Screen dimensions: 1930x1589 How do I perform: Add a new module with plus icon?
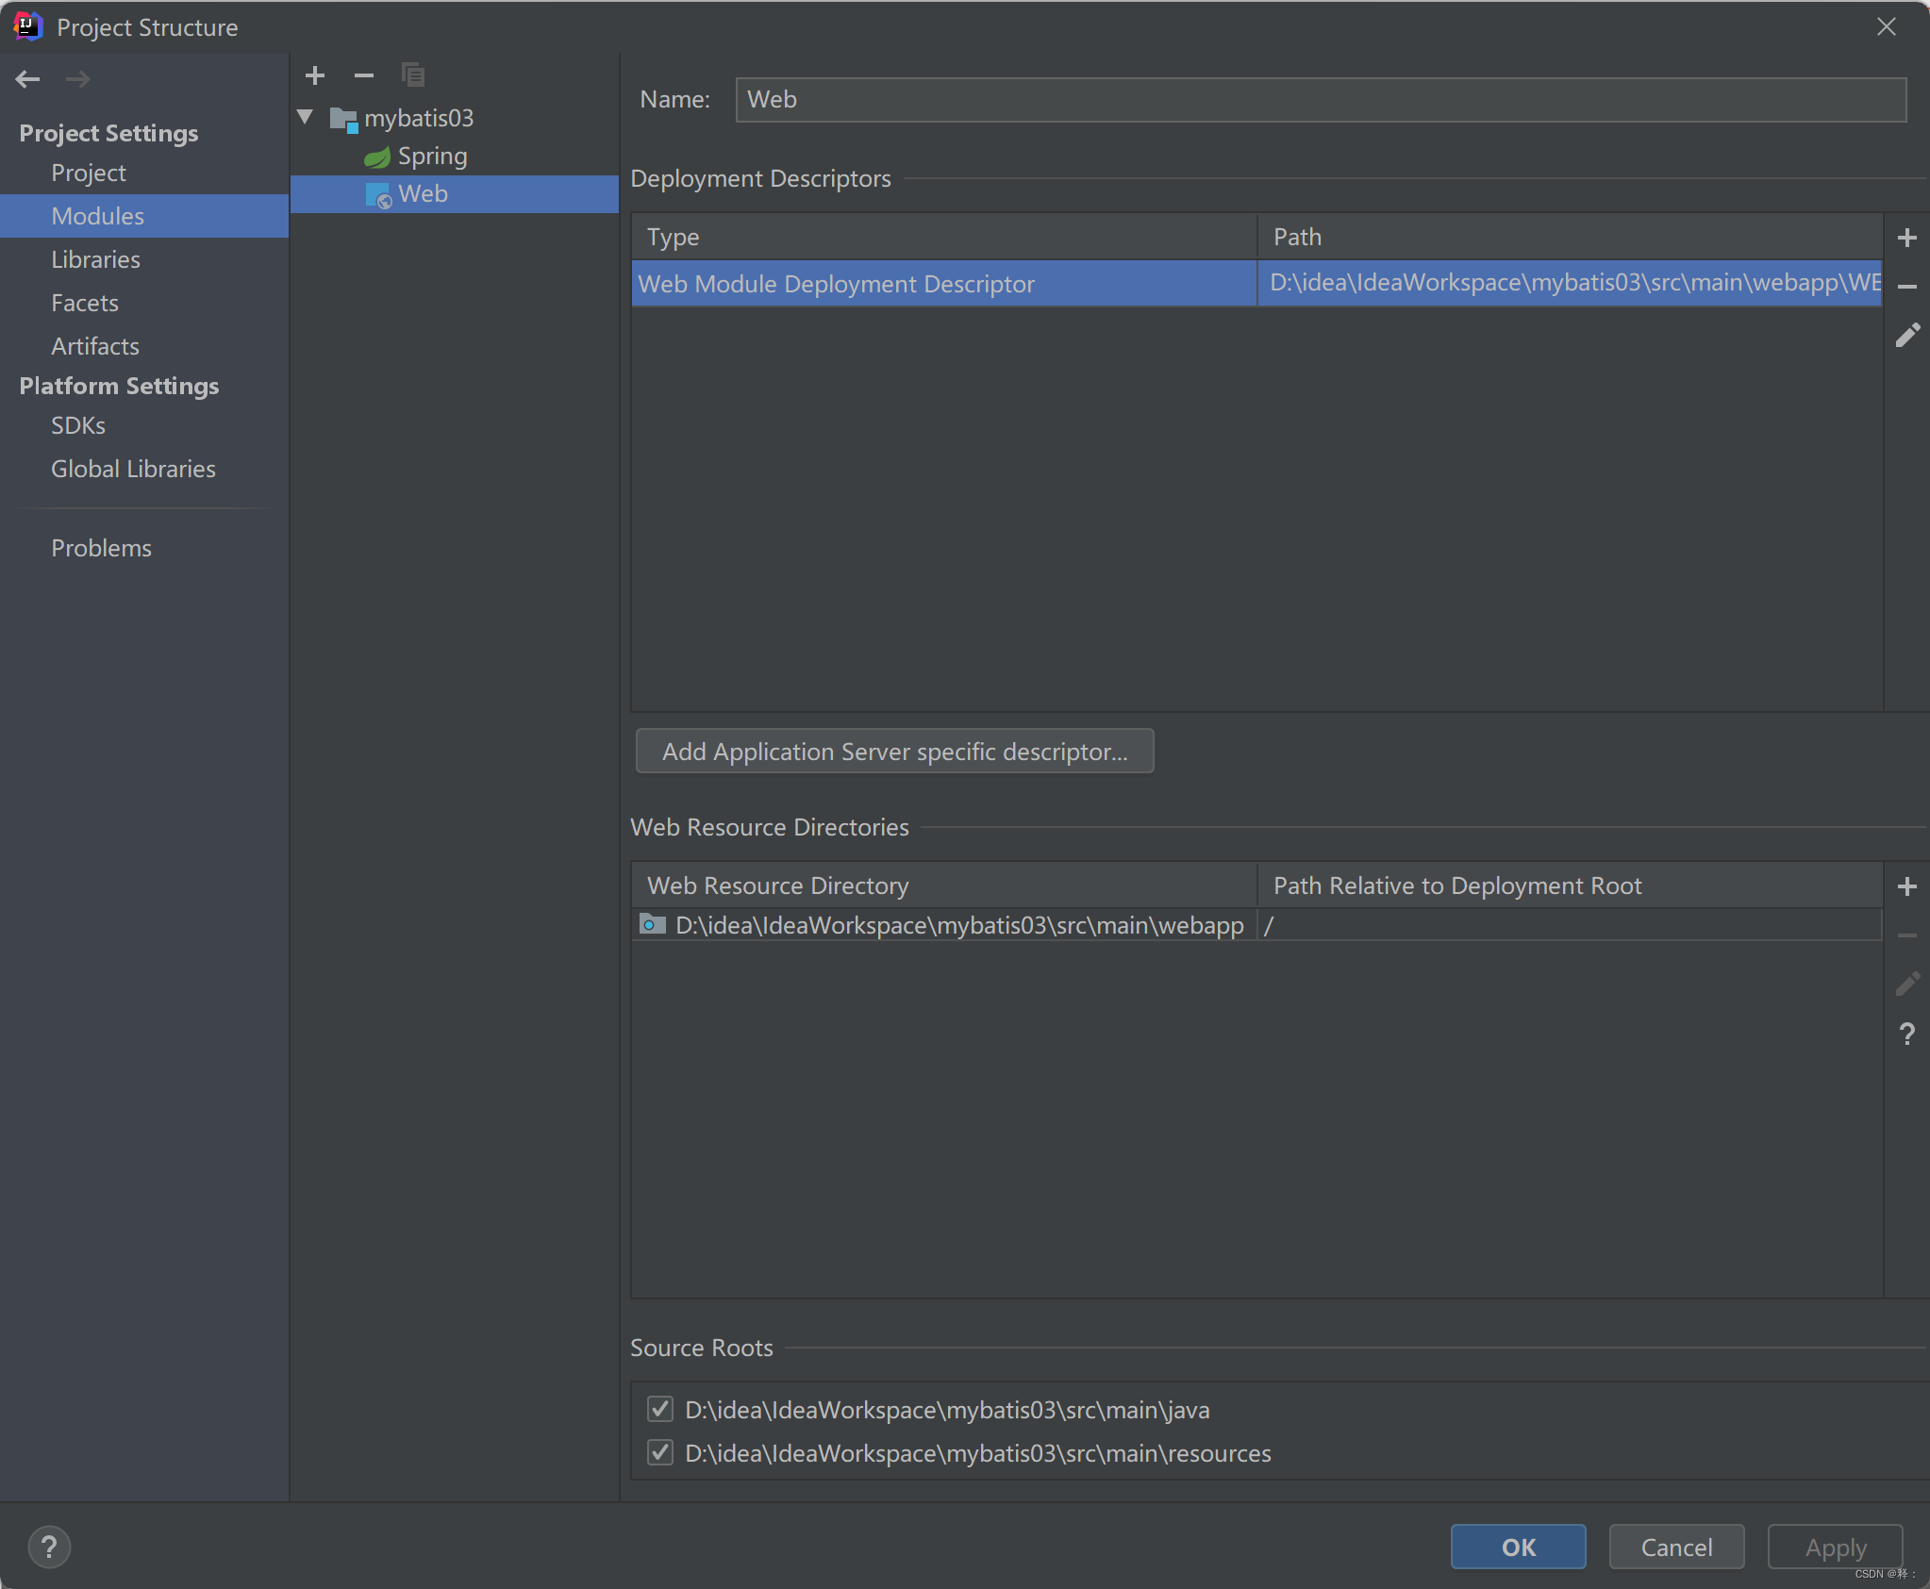[315, 74]
